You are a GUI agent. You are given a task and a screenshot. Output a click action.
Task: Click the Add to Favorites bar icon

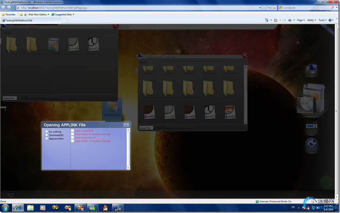pos(21,15)
